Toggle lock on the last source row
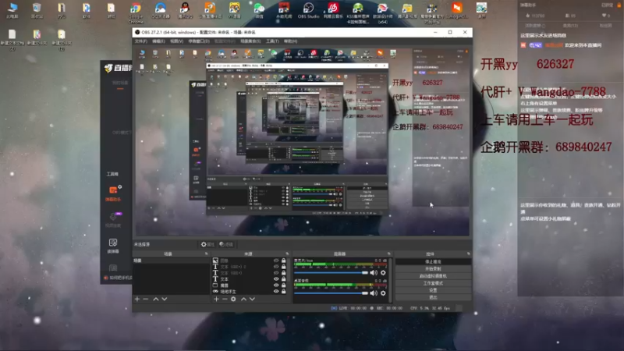The height and width of the screenshot is (351, 624). coord(284,291)
